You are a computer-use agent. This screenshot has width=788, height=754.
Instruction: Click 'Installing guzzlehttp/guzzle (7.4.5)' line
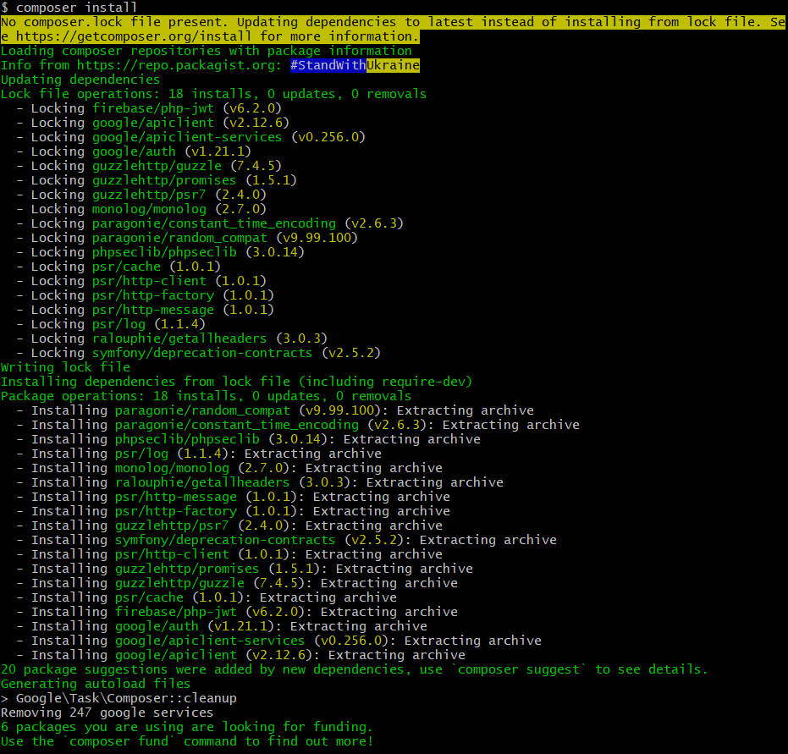[237, 584]
